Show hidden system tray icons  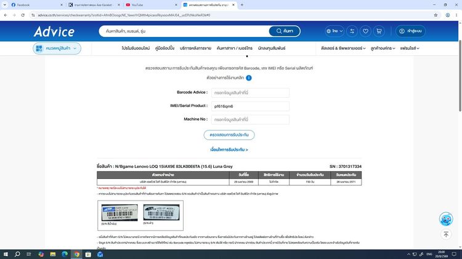click(408, 254)
